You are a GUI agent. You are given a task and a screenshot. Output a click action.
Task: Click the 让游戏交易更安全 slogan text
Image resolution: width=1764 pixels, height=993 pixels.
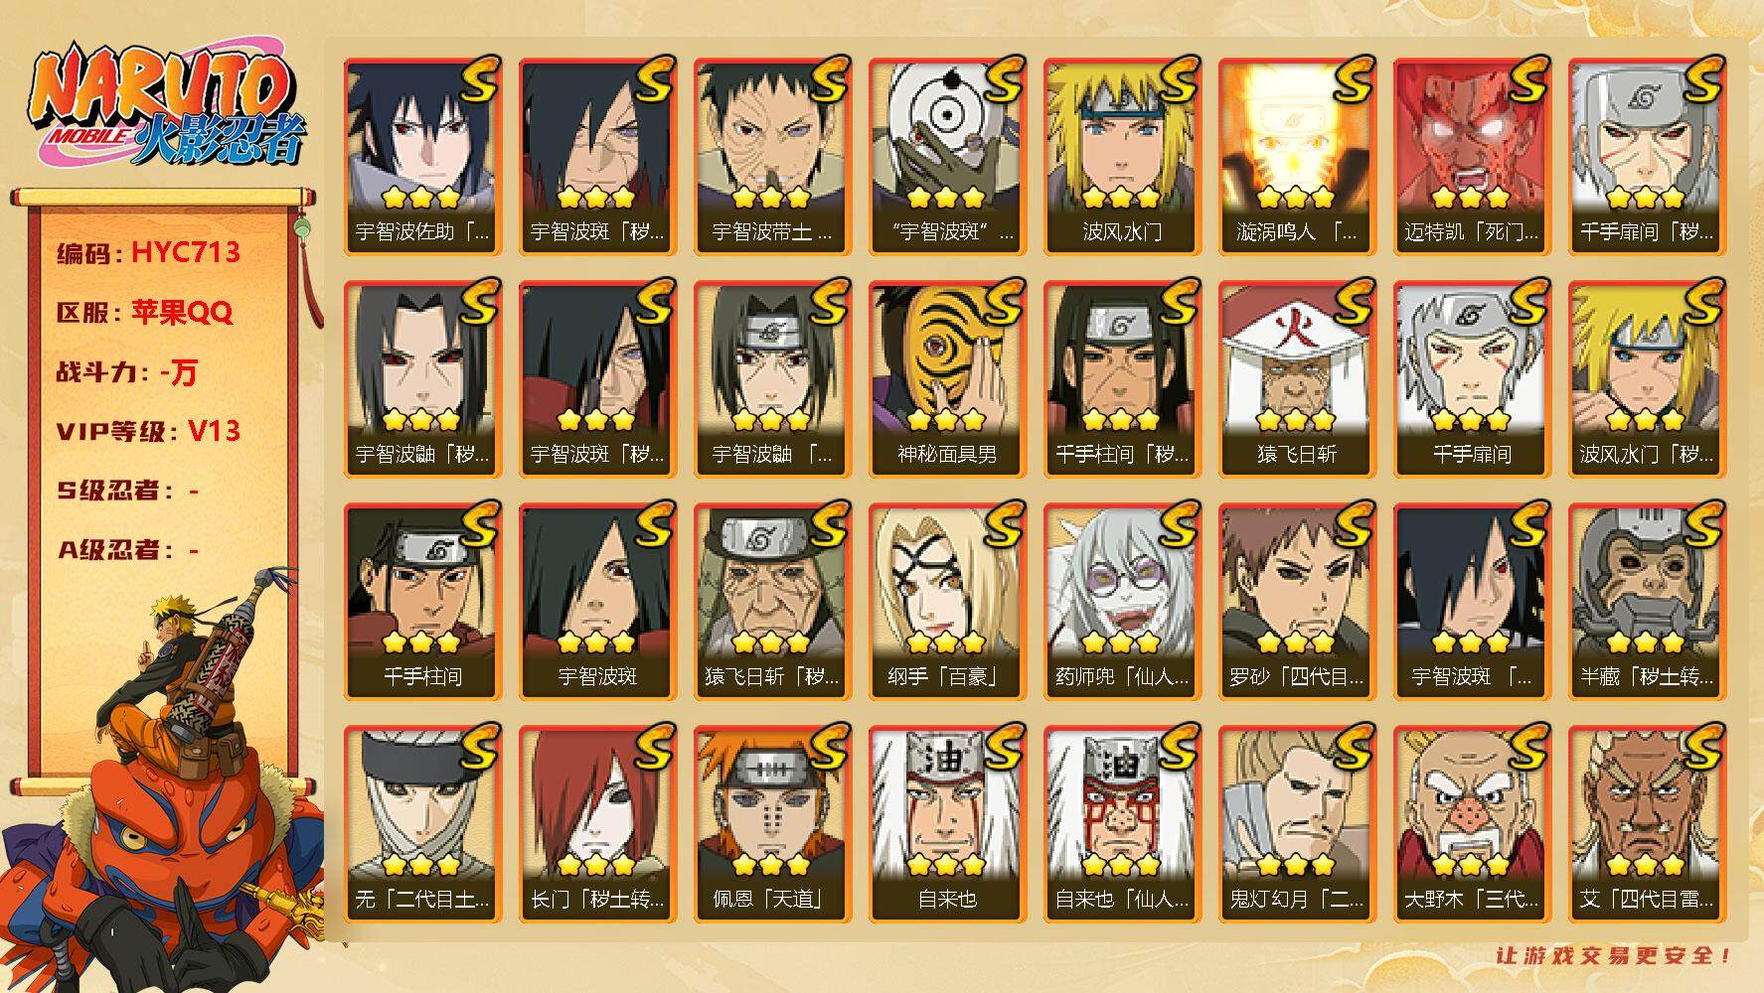pyautogui.click(x=1614, y=955)
